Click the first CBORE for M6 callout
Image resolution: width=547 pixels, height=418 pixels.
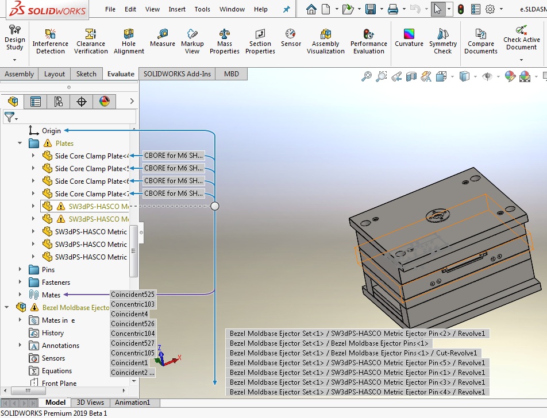click(174, 156)
